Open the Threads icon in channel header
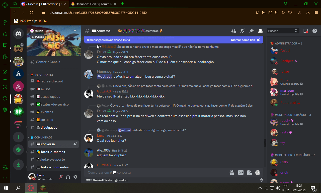Viewport: 321px width, 193px height. (233, 31)
